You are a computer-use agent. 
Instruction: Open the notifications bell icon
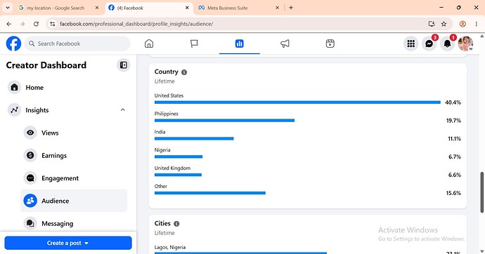pyautogui.click(x=447, y=44)
